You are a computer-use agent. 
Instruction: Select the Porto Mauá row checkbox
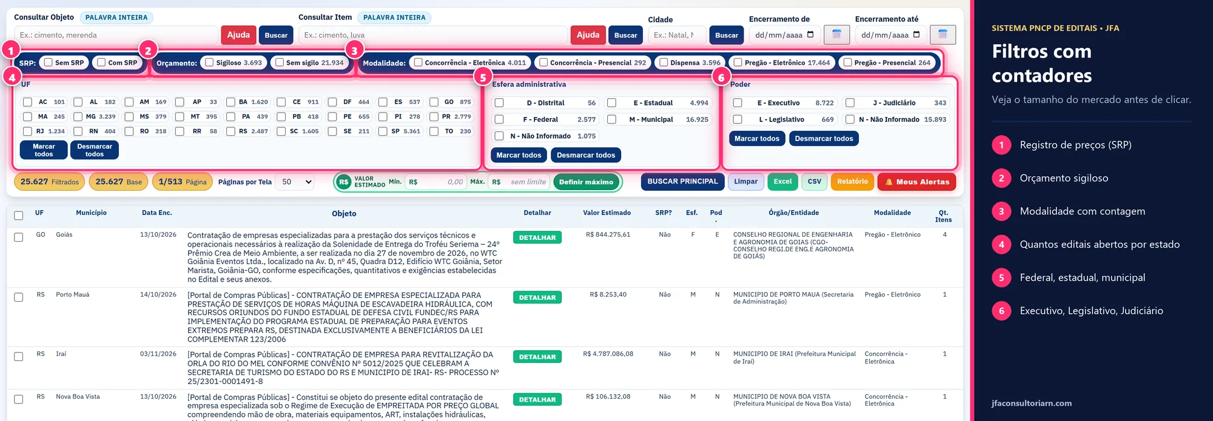tap(19, 297)
